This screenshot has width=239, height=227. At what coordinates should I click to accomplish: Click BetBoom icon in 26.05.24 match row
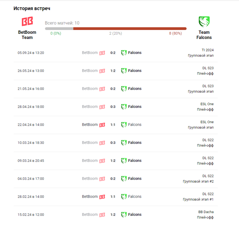[x=102, y=71]
